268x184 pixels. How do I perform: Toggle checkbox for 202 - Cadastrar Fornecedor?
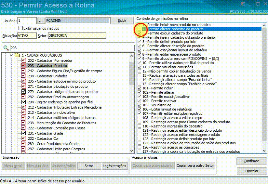pyautogui.click(x=23, y=60)
